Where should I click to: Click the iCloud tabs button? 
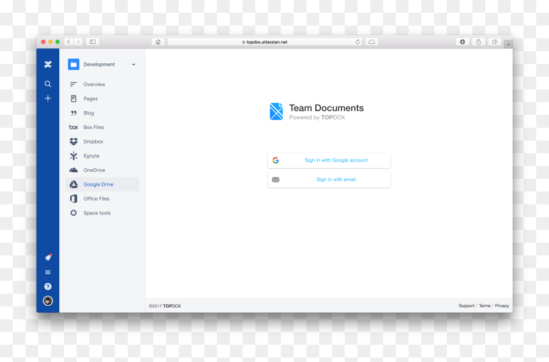[x=372, y=42]
